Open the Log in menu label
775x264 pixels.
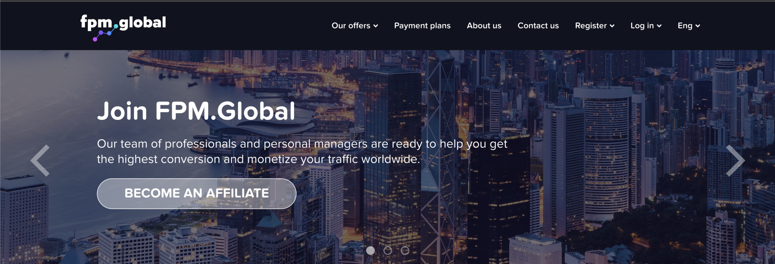[642, 26]
